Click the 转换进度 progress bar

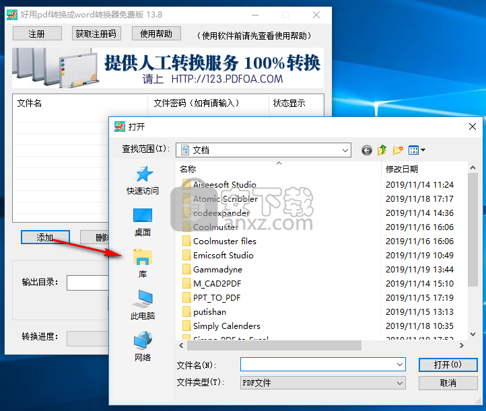click(88, 338)
